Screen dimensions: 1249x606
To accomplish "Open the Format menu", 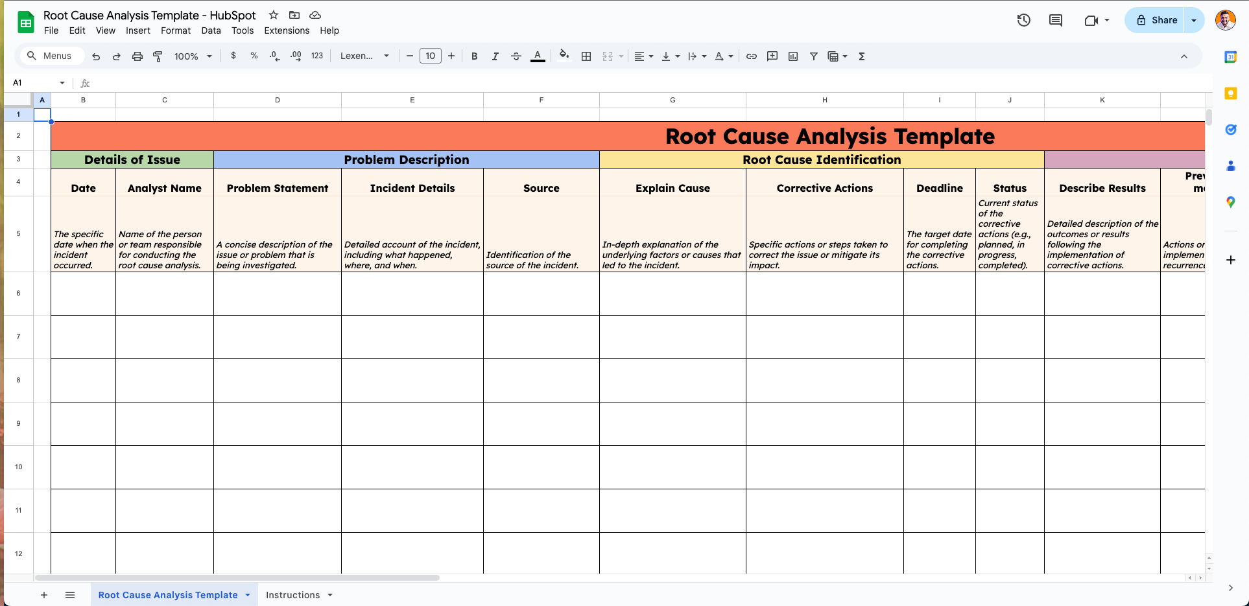I will click(175, 30).
